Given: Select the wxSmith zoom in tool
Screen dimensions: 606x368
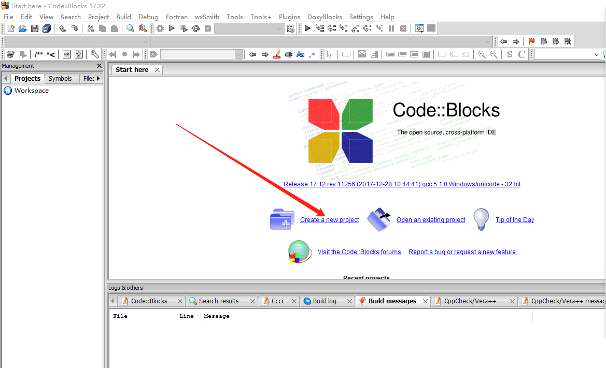Looking at the screenshot, I should (x=482, y=54).
